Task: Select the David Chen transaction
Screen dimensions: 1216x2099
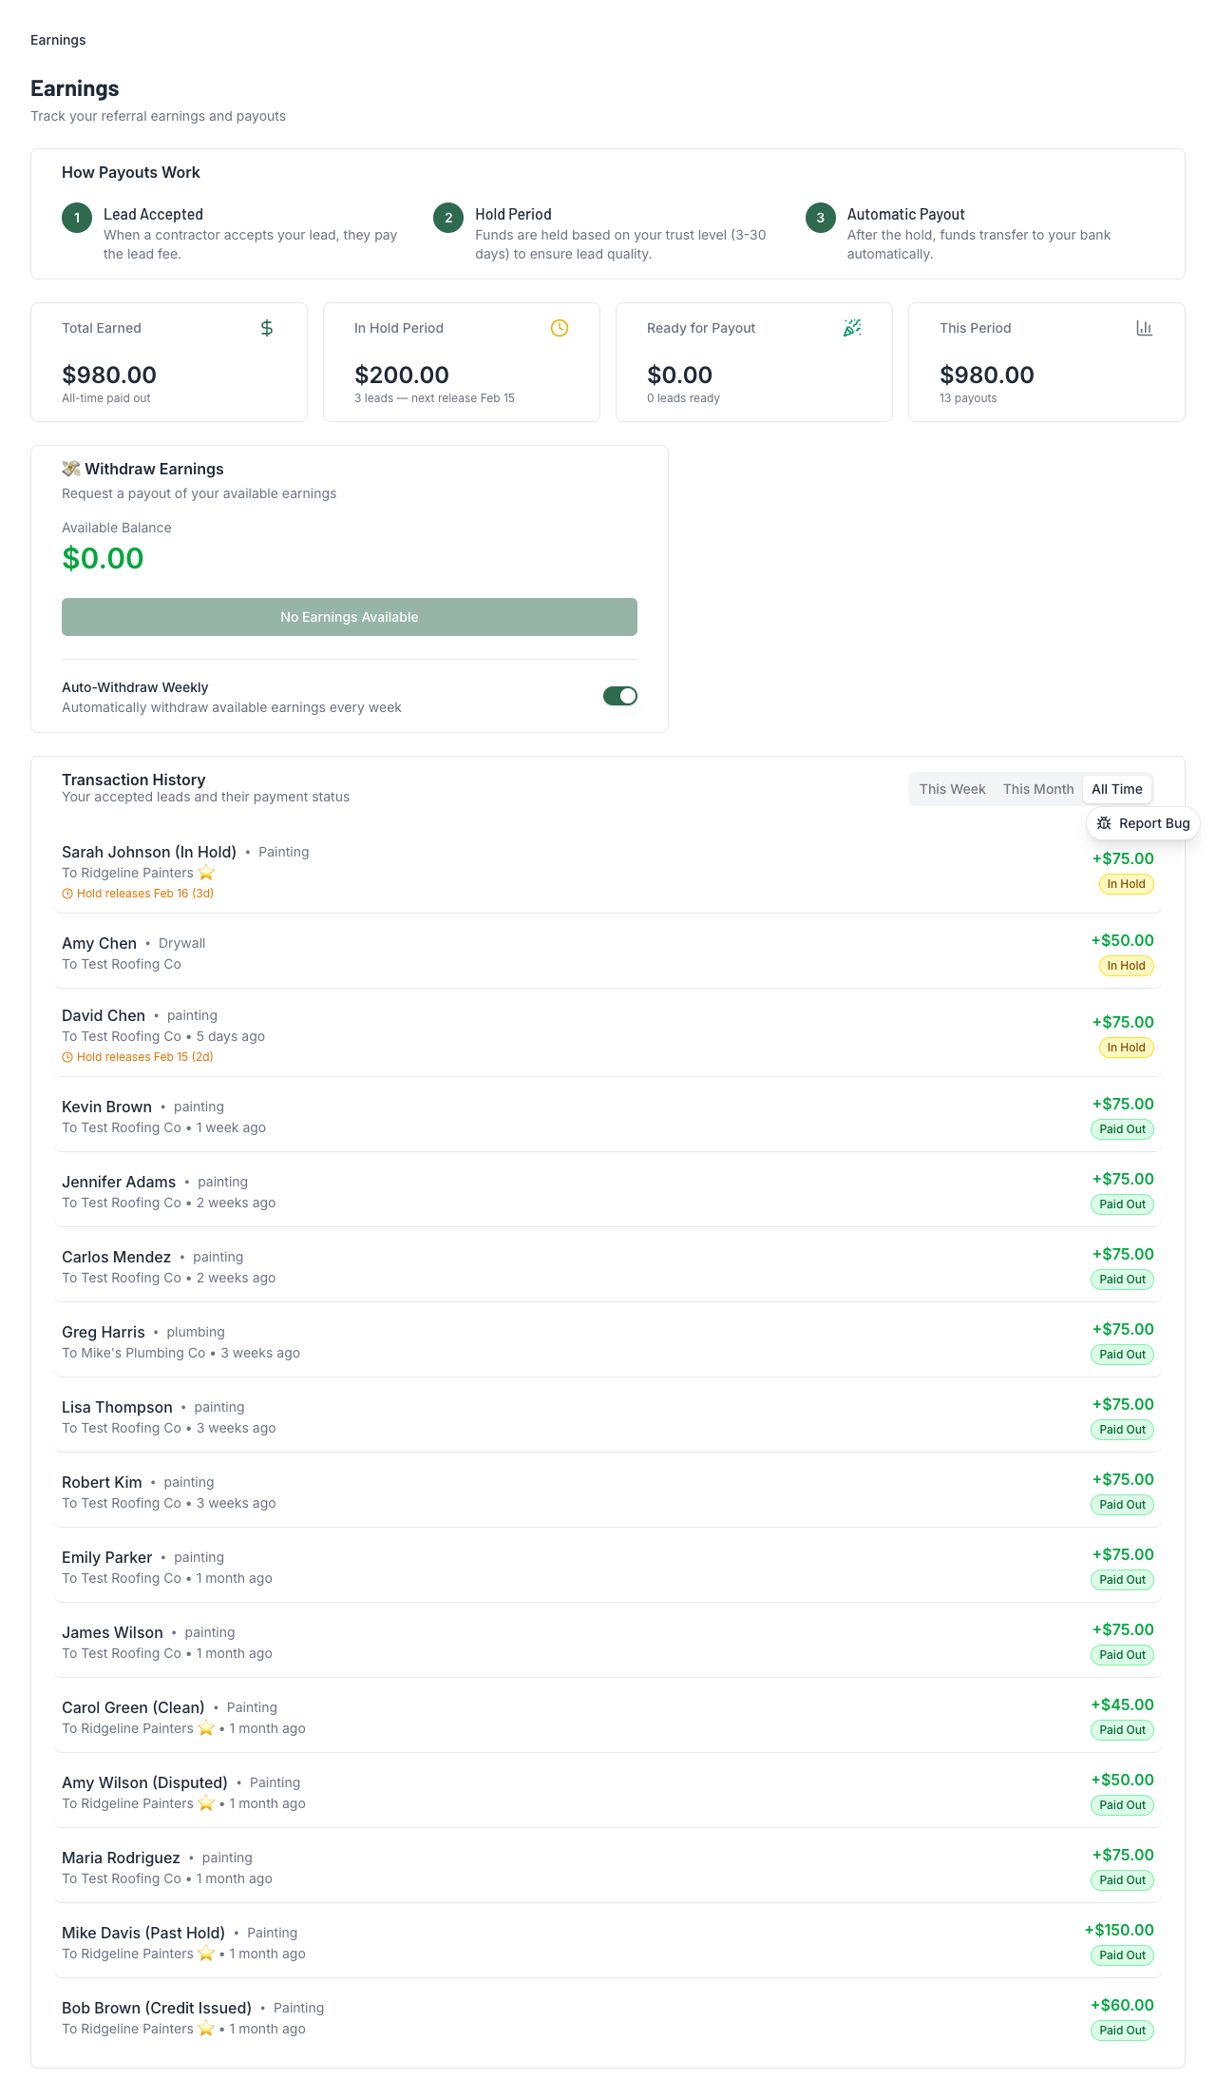Action: tap(608, 1034)
